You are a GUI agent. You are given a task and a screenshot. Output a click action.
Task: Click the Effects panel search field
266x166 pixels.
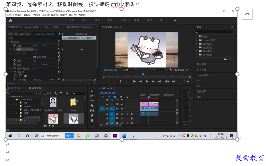pos(214,32)
